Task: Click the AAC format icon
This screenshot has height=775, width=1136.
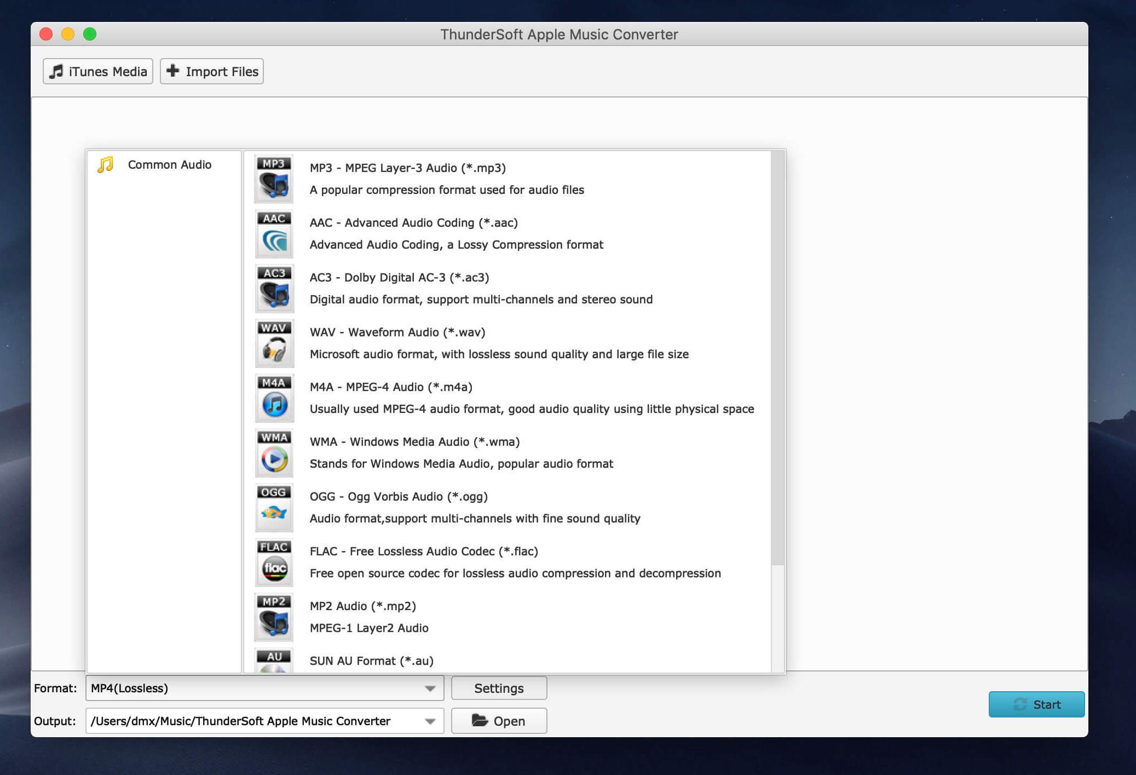Action: [x=274, y=234]
